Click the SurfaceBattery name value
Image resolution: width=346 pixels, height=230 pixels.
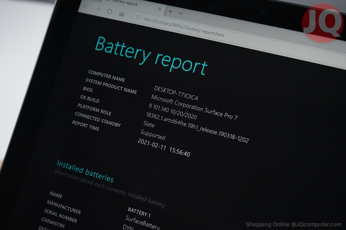(x=142, y=223)
